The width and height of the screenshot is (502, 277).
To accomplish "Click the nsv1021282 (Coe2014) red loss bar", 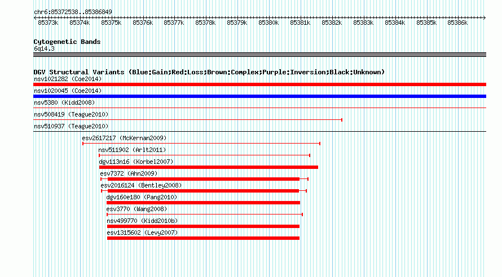I will (x=259, y=84).
